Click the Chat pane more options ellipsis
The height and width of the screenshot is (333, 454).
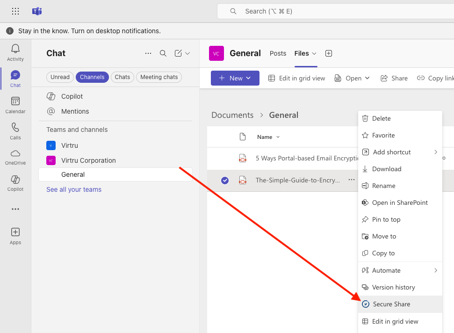[x=148, y=53]
